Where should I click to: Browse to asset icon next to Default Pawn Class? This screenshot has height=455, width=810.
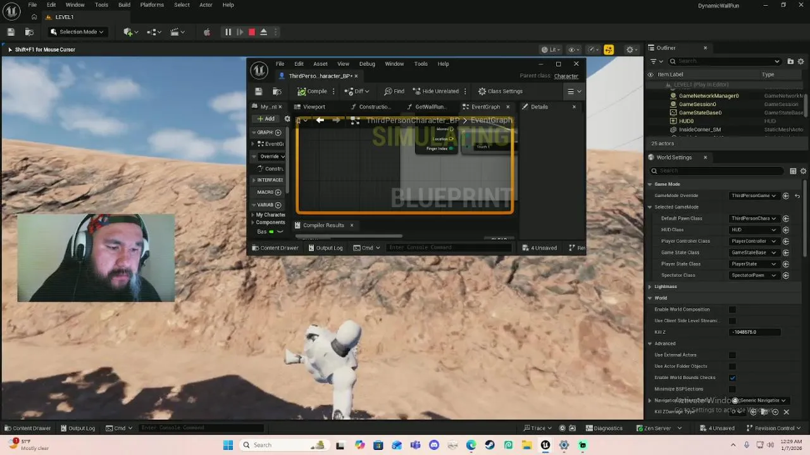(x=785, y=219)
